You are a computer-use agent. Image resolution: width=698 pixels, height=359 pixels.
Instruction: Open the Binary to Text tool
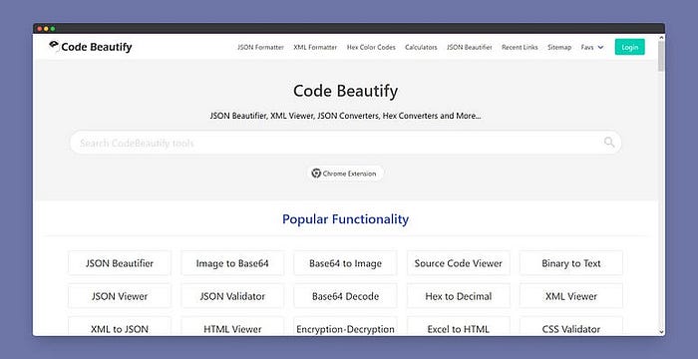click(x=571, y=263)
